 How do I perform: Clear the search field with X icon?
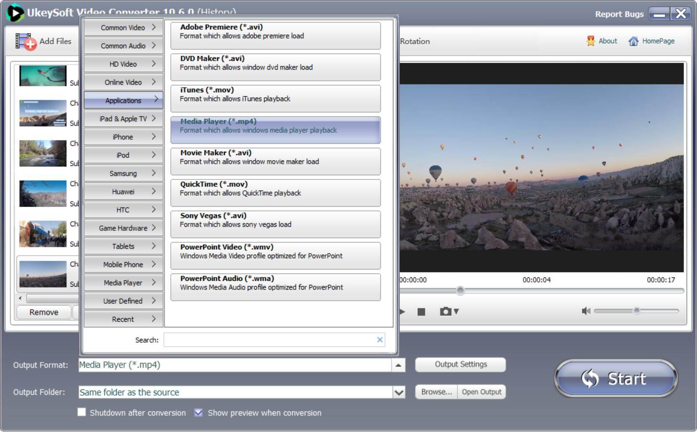380,340
